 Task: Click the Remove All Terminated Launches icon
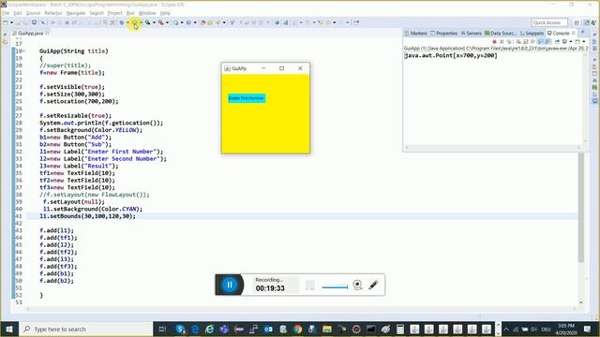pyautogui.click(x=509, y=41)
